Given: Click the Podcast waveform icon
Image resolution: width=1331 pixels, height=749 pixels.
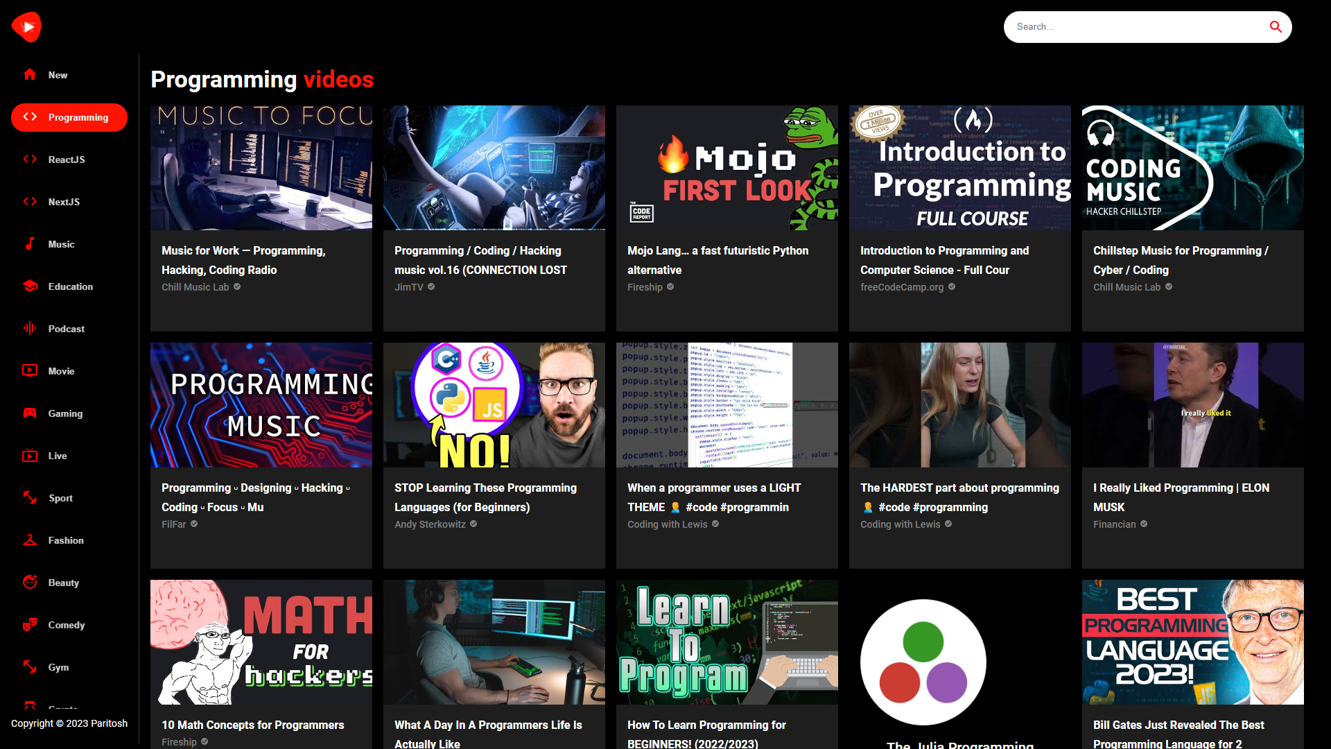Looking at the screenshot, I should pos(29,328).
